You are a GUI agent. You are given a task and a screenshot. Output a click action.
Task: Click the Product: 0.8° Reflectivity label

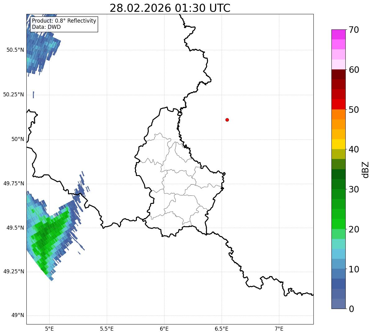64,21
